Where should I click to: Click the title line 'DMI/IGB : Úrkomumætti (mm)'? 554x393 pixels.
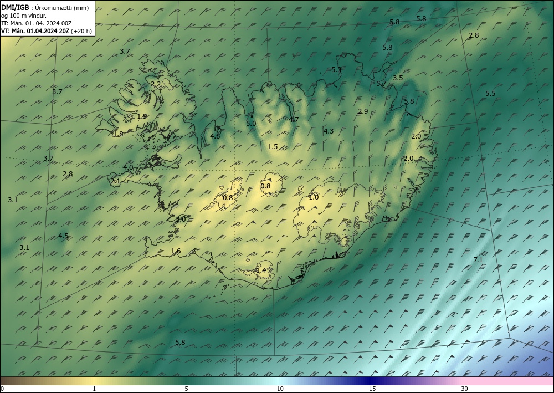click(44, 8)
